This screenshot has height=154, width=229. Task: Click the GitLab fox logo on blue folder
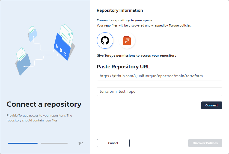[57, 46]
